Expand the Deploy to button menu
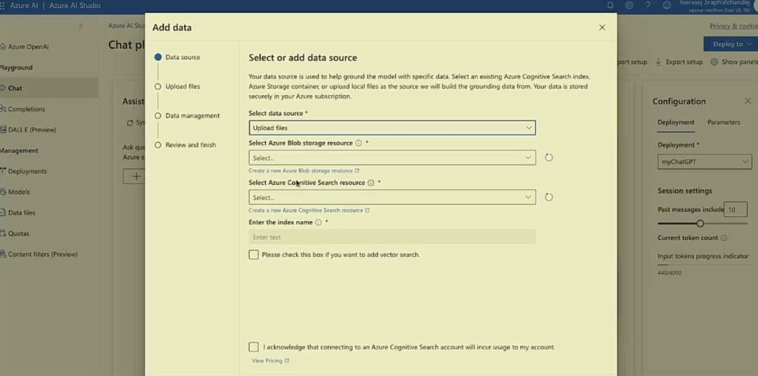This screenshot has width=758, height=376. (731, 44)
